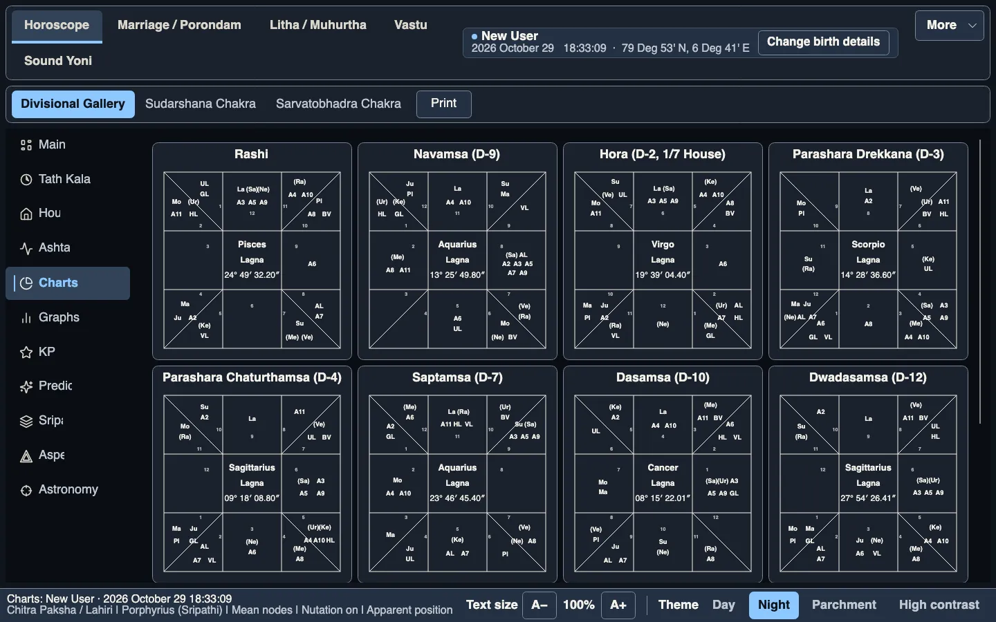Click the Predic sparkle icon
Screen dimensions: 996x622
coord(26,387)
